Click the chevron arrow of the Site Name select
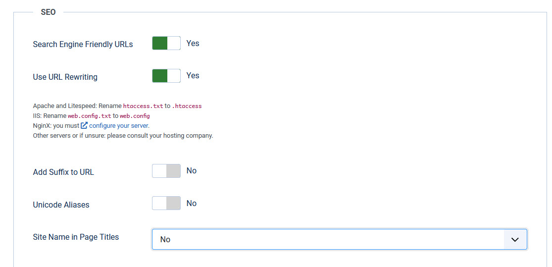This screenshot has width=552, height=267. pyautogui.click(x=515, y=239)
